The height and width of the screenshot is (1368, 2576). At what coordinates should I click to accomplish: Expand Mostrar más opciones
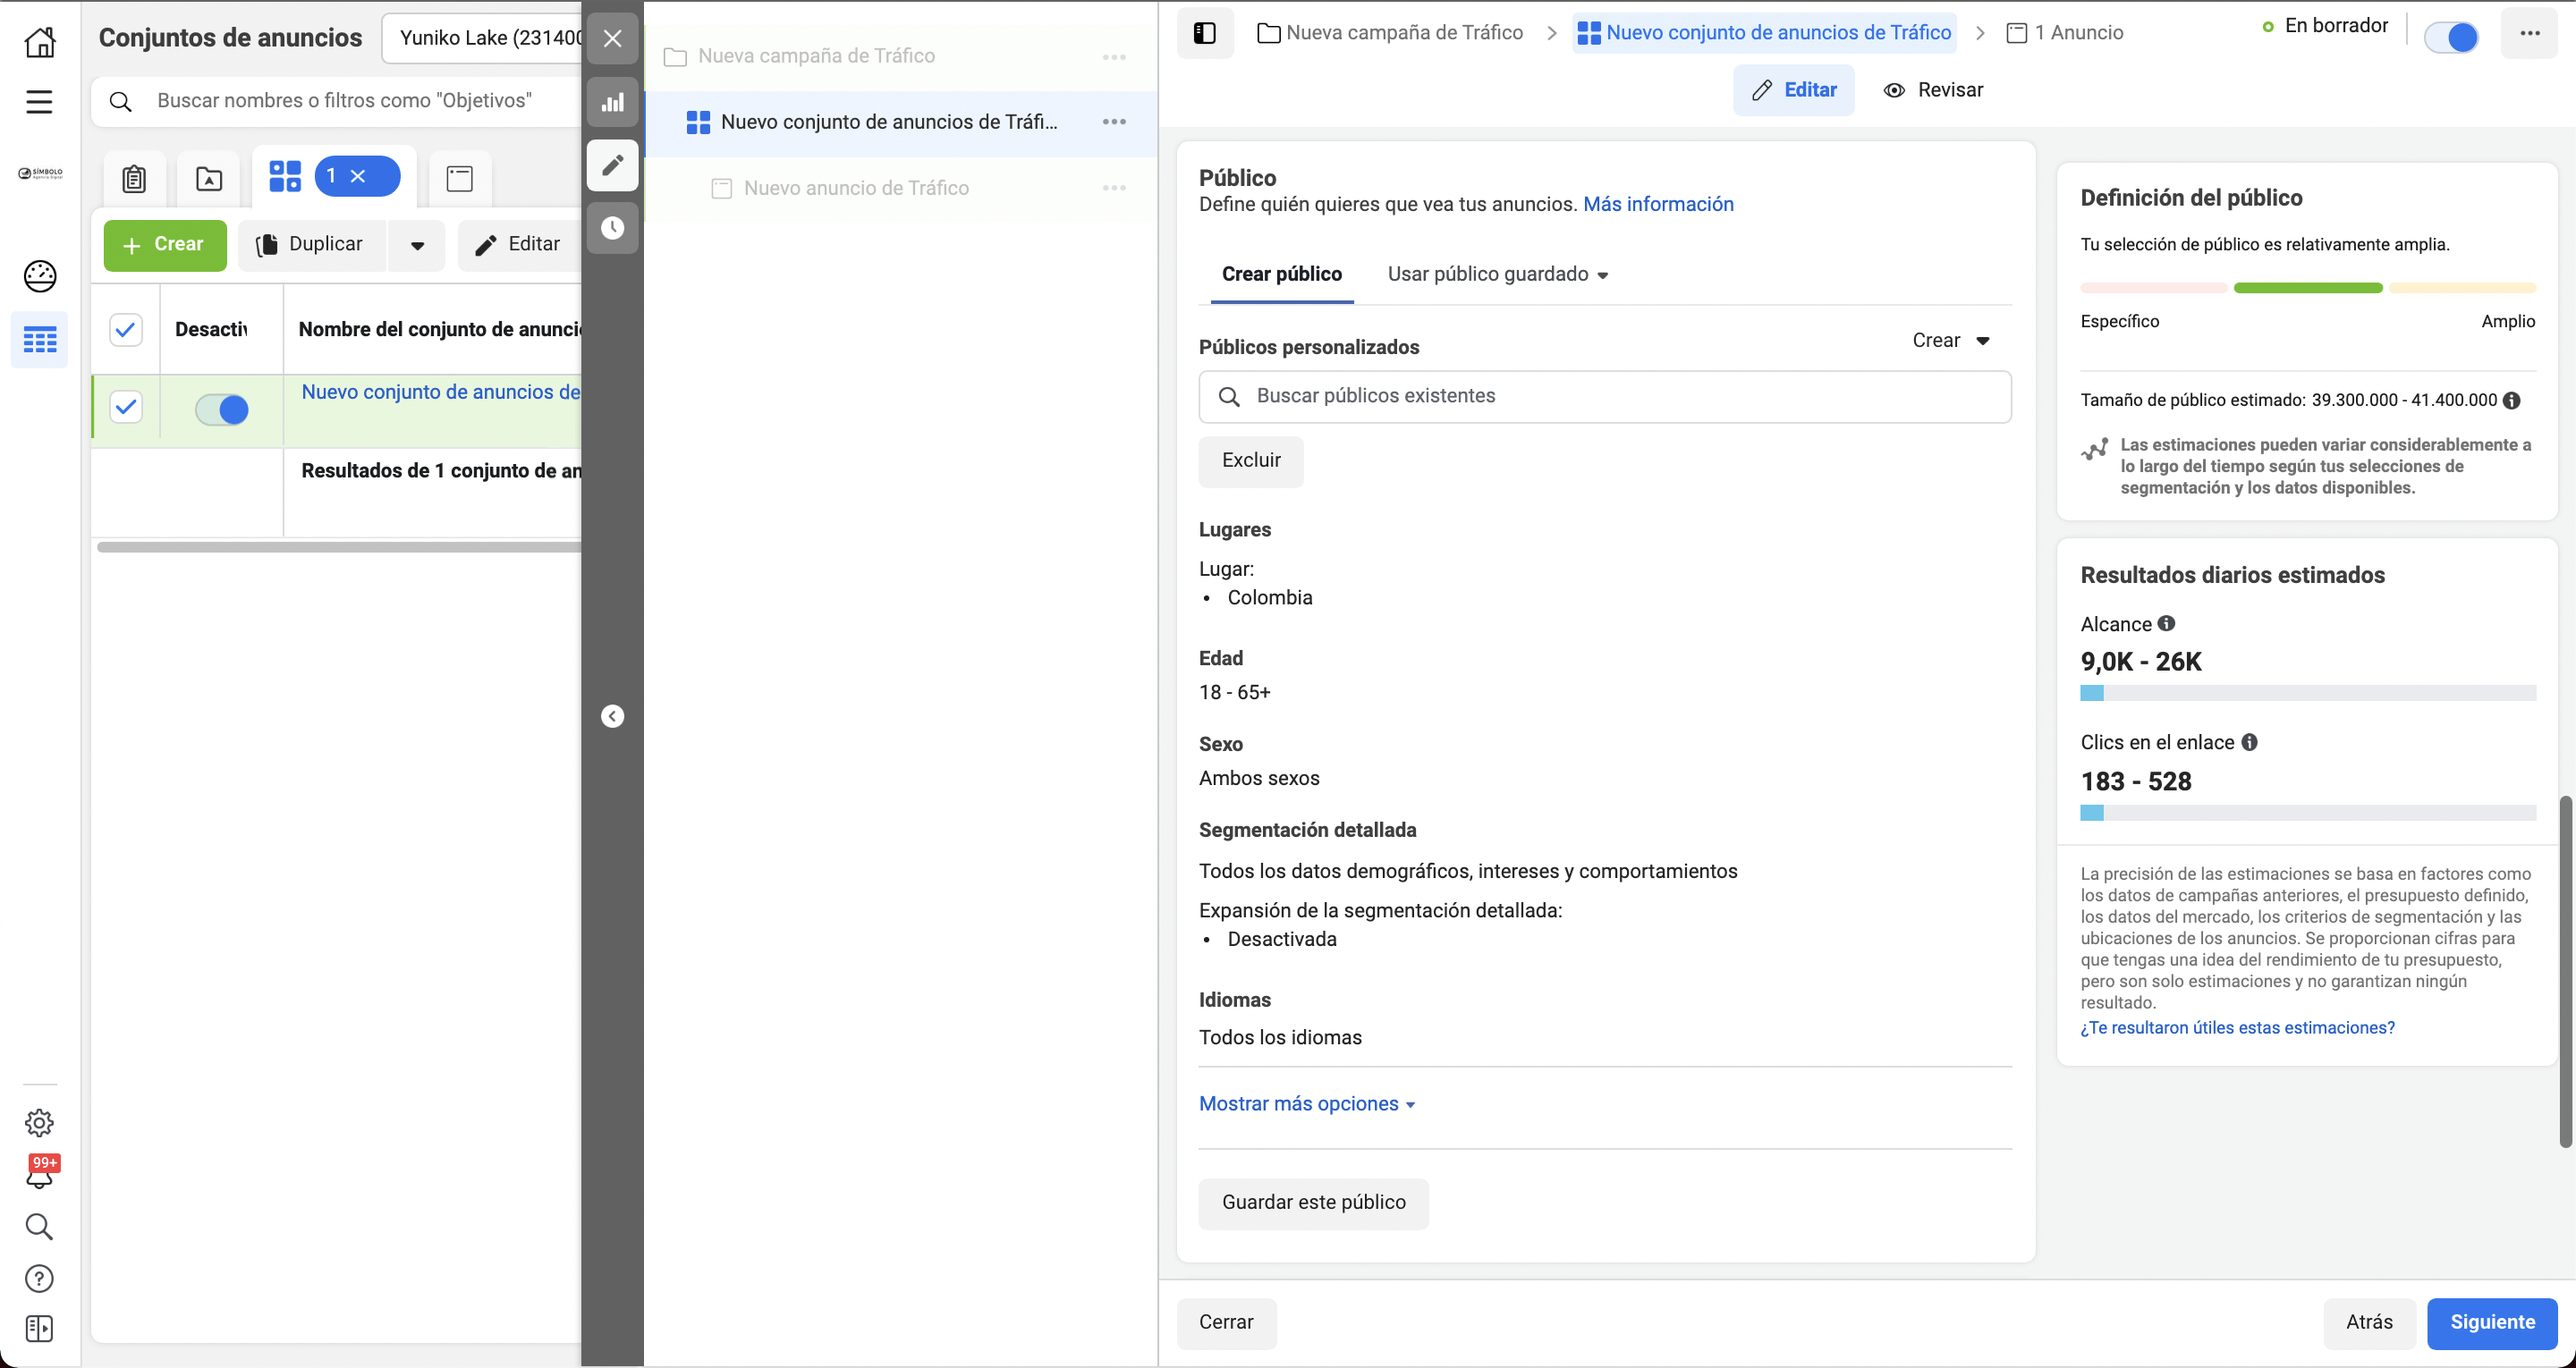pyautogui.click(x=1306, y=1103)
